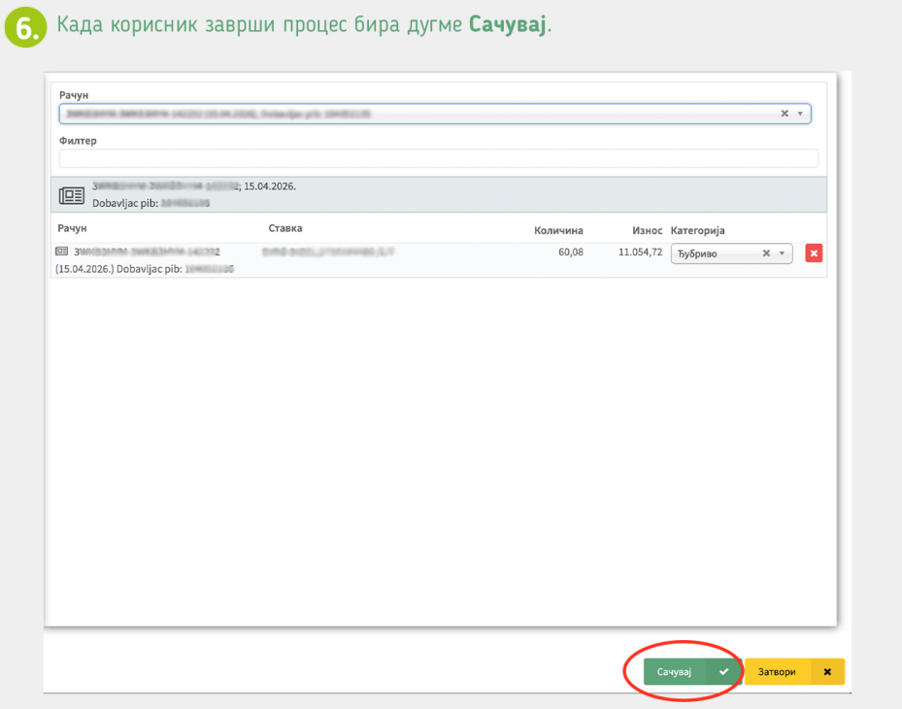The height and width of the screenshot is (709, 902).
Task: Click the invoice newspaper icon in header
Action: tap(72, 195)
